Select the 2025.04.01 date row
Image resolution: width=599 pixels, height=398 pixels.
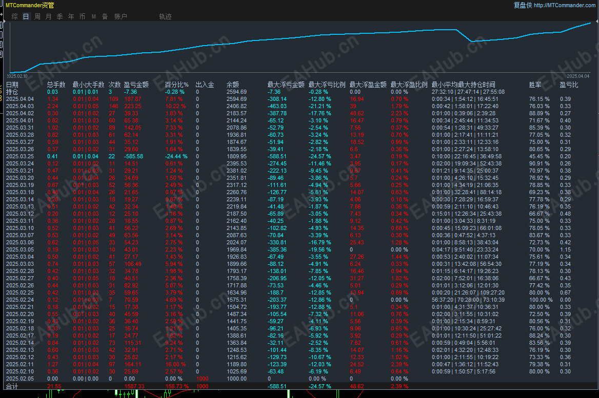[20, 120]
